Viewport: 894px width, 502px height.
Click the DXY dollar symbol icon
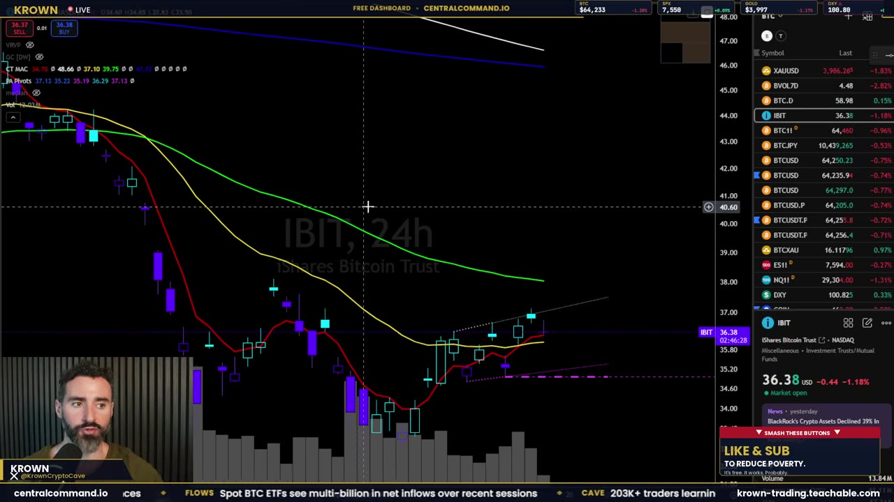(x=766, y=295)
